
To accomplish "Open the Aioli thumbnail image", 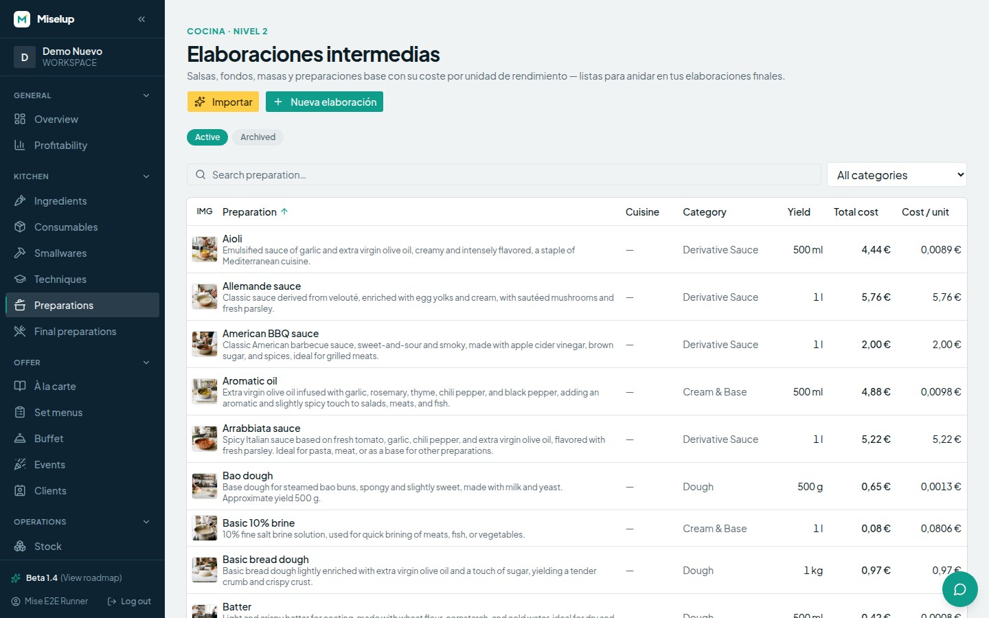I will pyautogui.click(x=205, y=249).
